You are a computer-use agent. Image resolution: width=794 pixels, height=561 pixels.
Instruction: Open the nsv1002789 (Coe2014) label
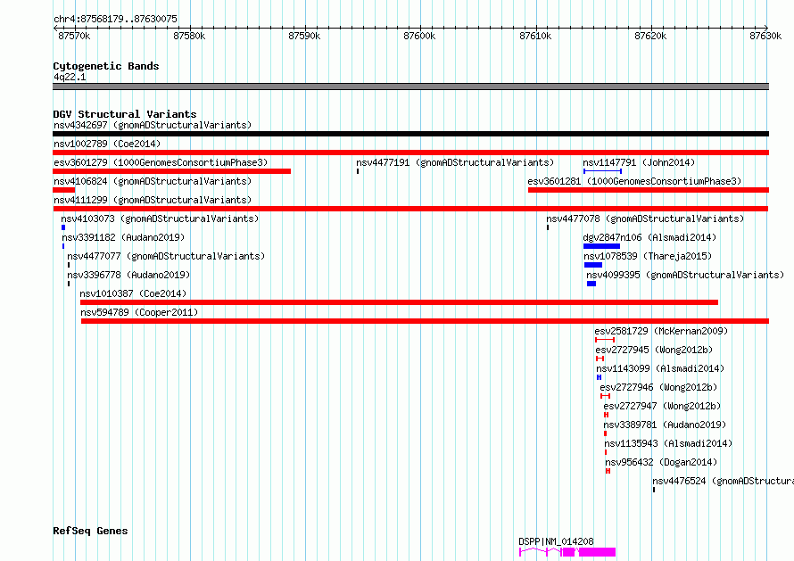point(107,144)
